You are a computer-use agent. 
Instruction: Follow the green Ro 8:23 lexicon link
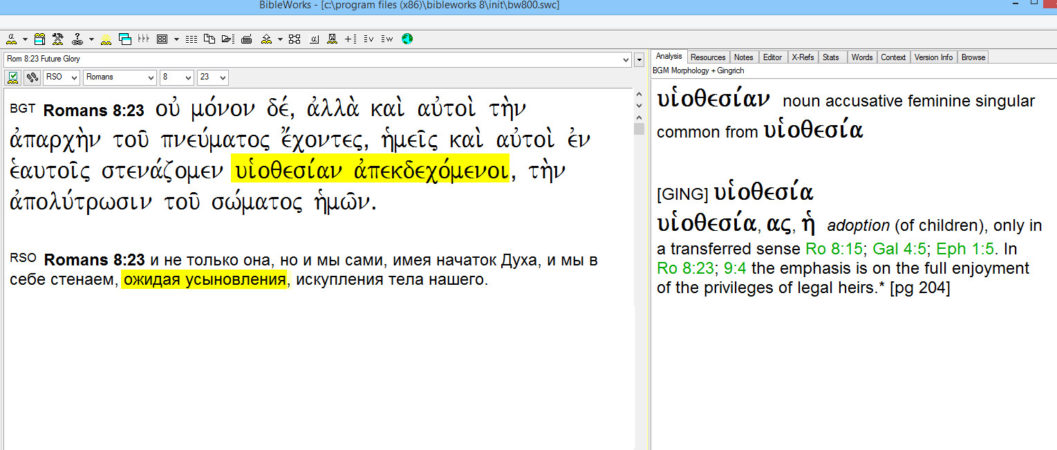[x=685, y=268]
